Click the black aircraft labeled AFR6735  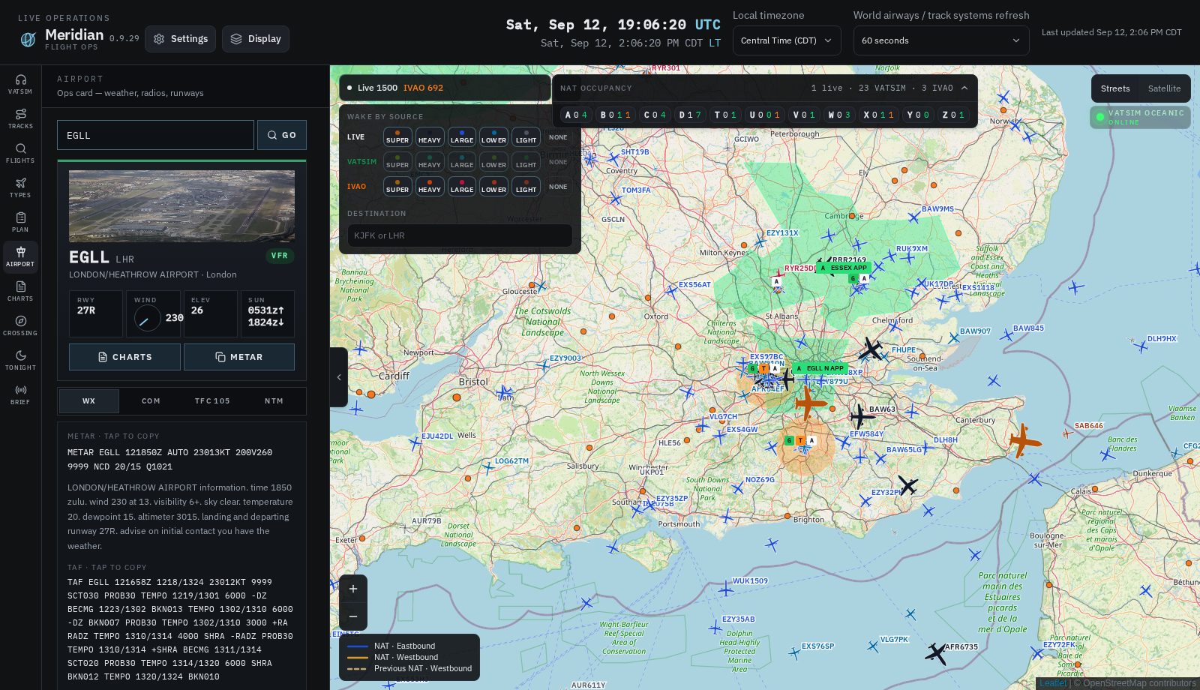point(936,653)
